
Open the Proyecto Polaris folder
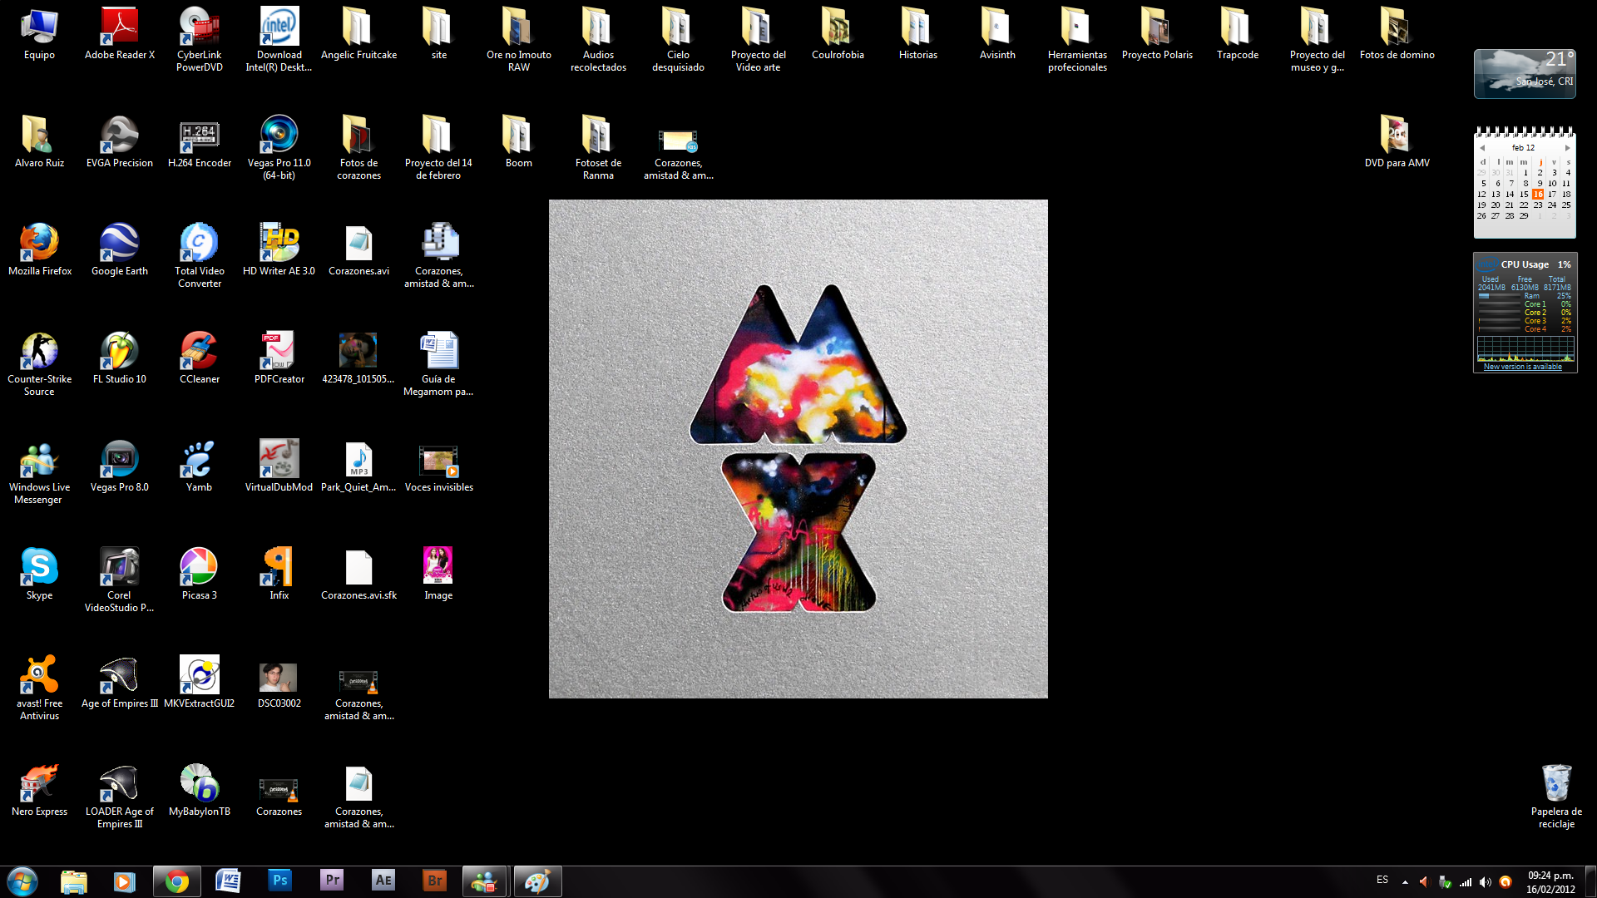pyautogui.click(x=1157, y=33)
